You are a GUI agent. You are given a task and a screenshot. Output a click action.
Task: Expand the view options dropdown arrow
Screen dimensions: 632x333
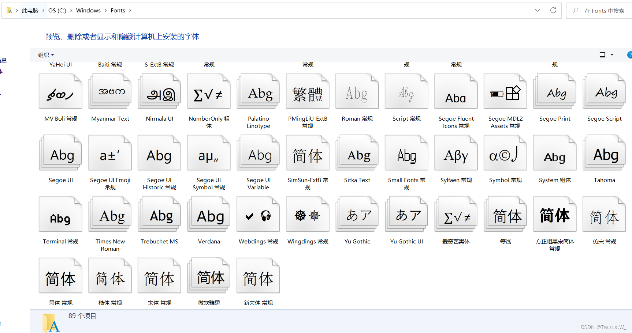click(612, 55)
